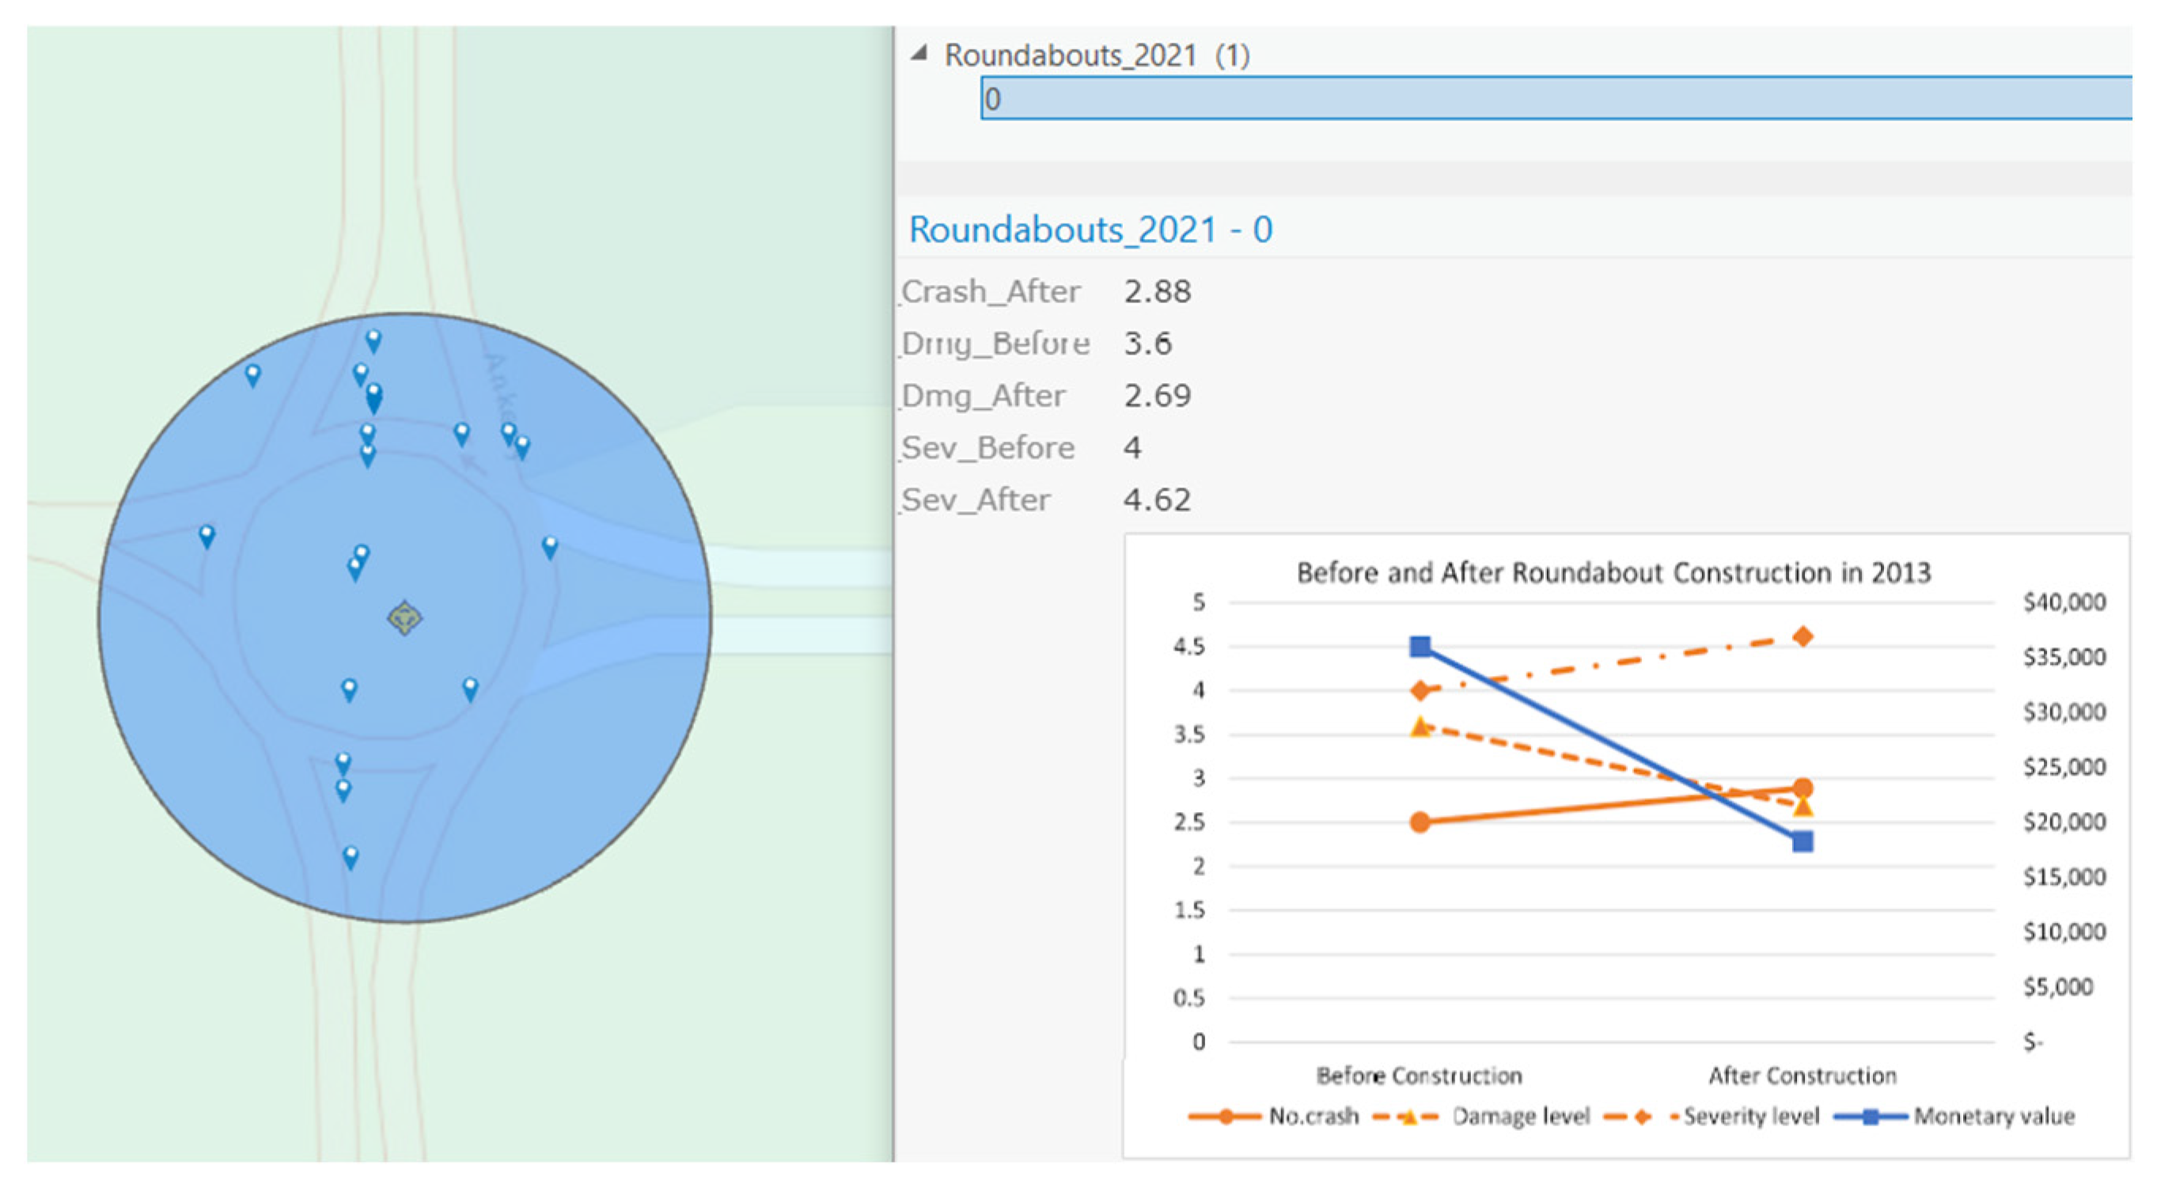Click the blue square marker at Before Construction
The image size is (2157, 1188).
point(1420,646)
